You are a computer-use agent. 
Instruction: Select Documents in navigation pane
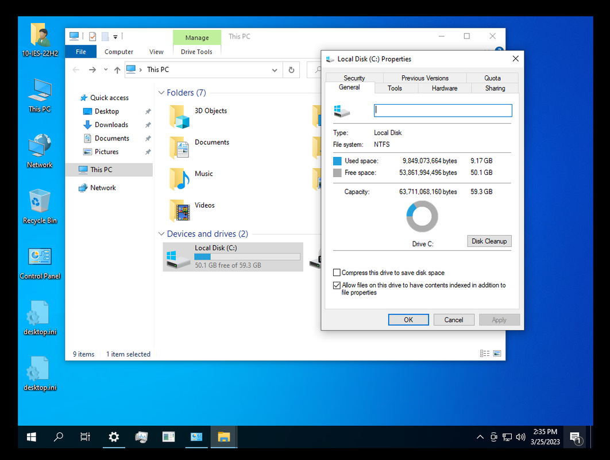112,138
